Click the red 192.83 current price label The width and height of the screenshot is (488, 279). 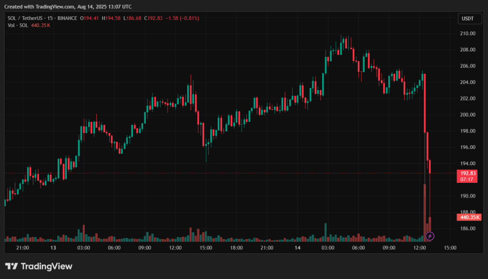[x=467, y=173]
